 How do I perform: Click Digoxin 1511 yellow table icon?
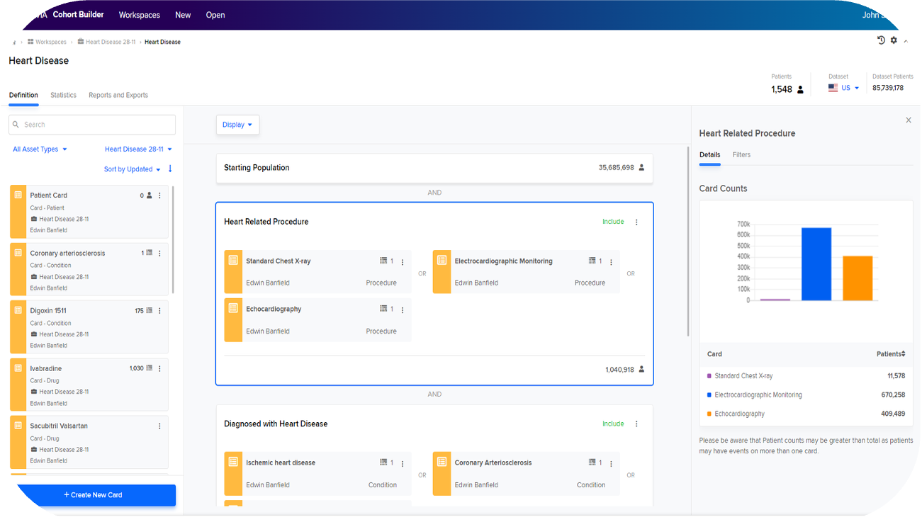click(x=18, y=310)
